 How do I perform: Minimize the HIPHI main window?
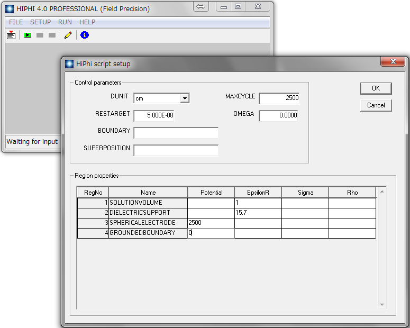[224, 6]
